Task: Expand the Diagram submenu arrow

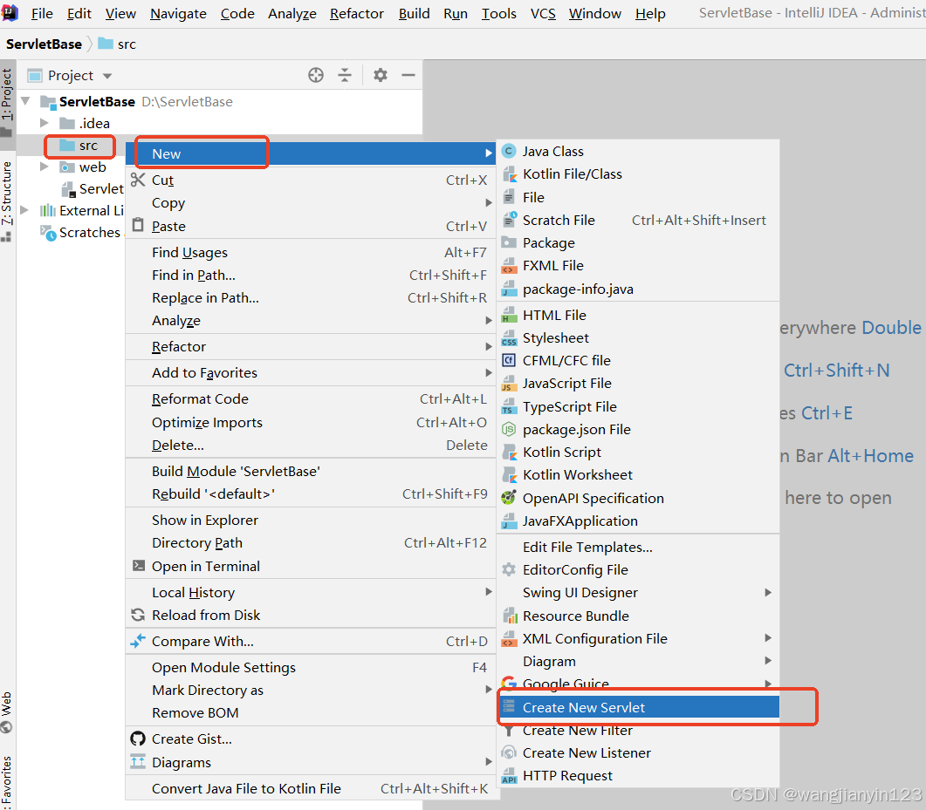Action: [768, 661]
